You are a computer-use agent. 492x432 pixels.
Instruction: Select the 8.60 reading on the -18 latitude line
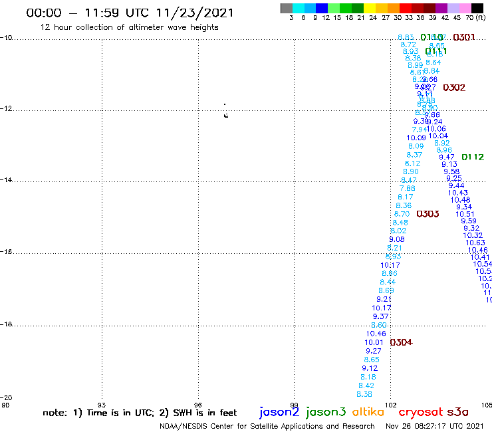point(379,325)
